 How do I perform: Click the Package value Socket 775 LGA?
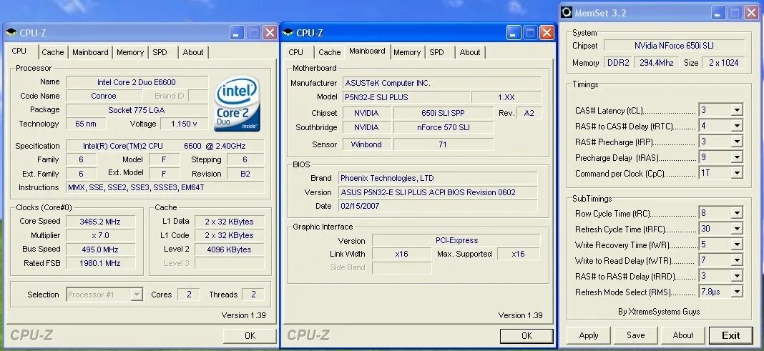[x=137, y=110]
